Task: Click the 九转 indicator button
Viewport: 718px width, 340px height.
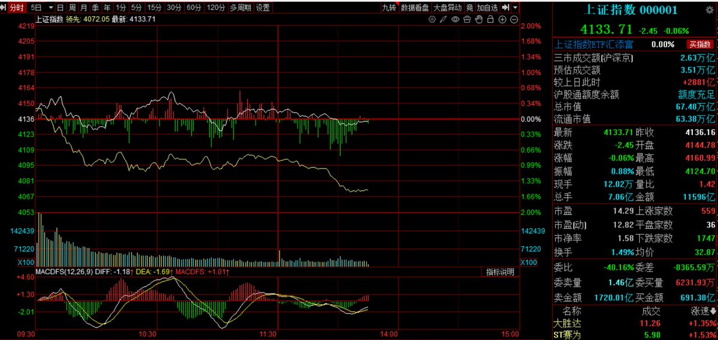Action: pos(389,8)
